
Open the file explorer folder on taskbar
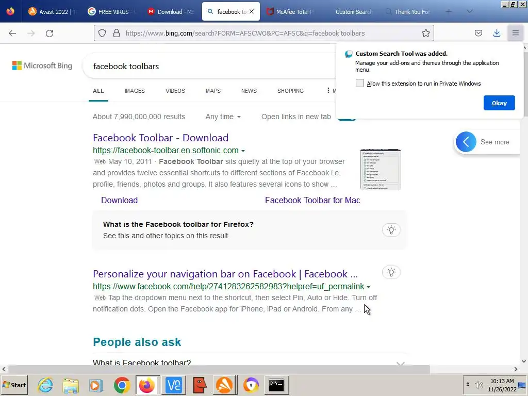click(70, 385)
